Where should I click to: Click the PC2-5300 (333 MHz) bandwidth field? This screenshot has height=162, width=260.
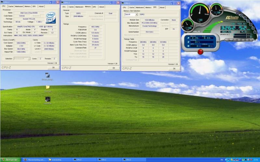(x=149, y=23)
